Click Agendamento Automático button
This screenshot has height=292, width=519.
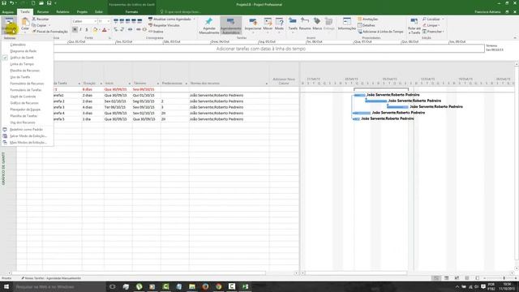pyautogui.click(x=230, y=25)
